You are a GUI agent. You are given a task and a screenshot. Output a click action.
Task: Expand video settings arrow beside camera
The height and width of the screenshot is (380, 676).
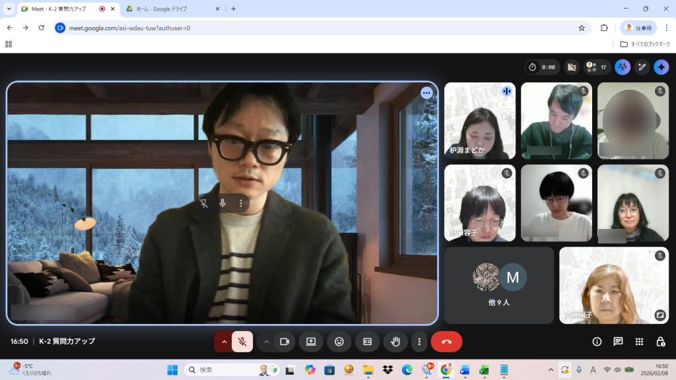pos(267,342)
